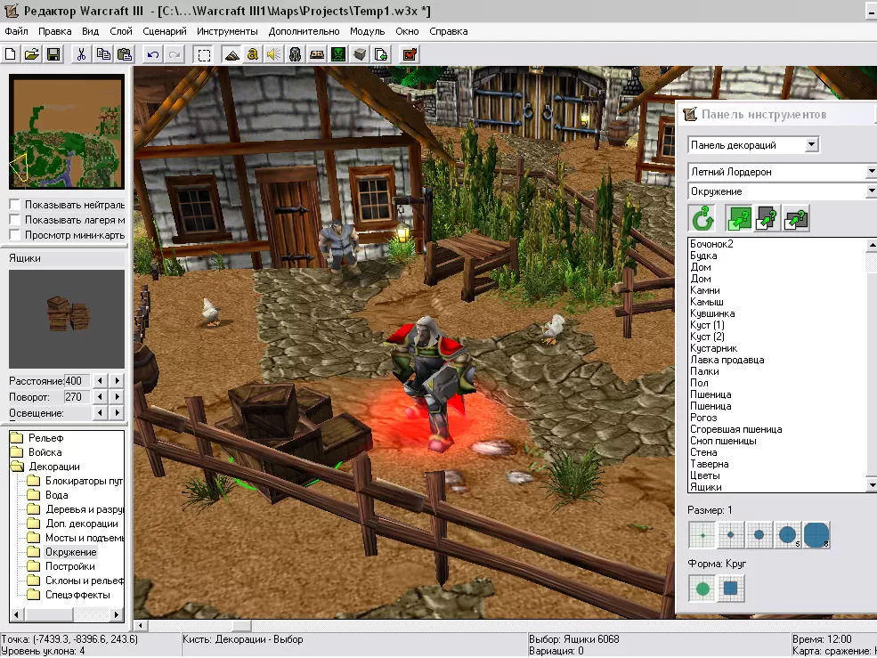Select Рельеф folder in the tree
The image size is (877, 658).
click(x=46, y=438)
